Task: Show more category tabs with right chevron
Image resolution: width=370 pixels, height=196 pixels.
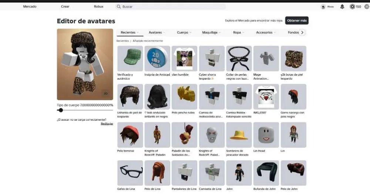Action: click(302, 32)
